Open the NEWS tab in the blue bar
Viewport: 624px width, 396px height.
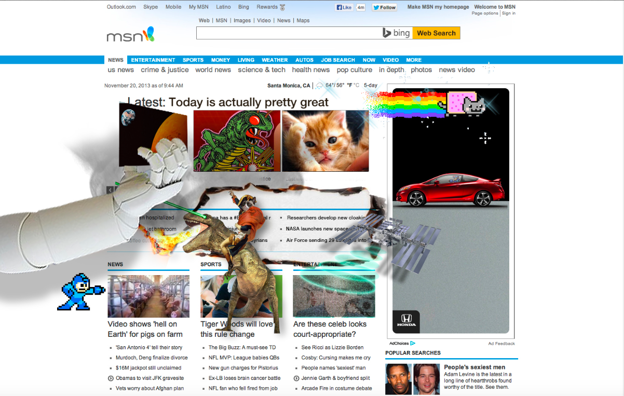click(116, 60)
